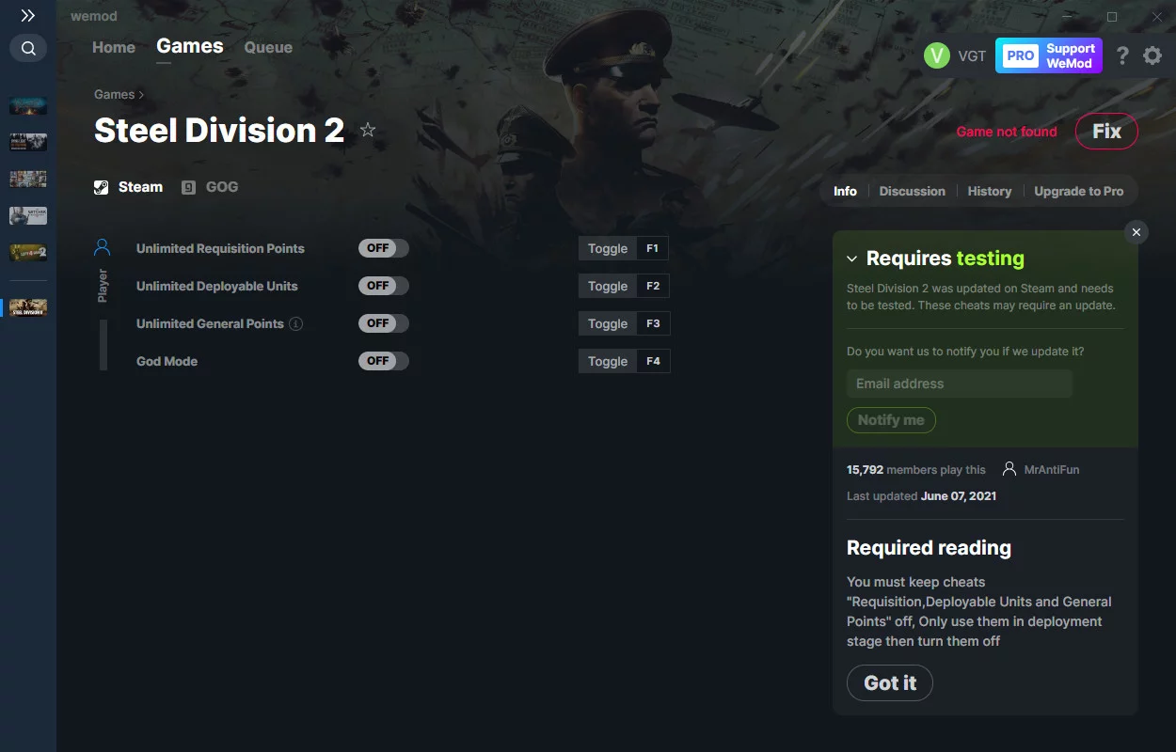This screenshot has width=1176, height=752.
Task: Switch to the Info tab
Action: 845,191
